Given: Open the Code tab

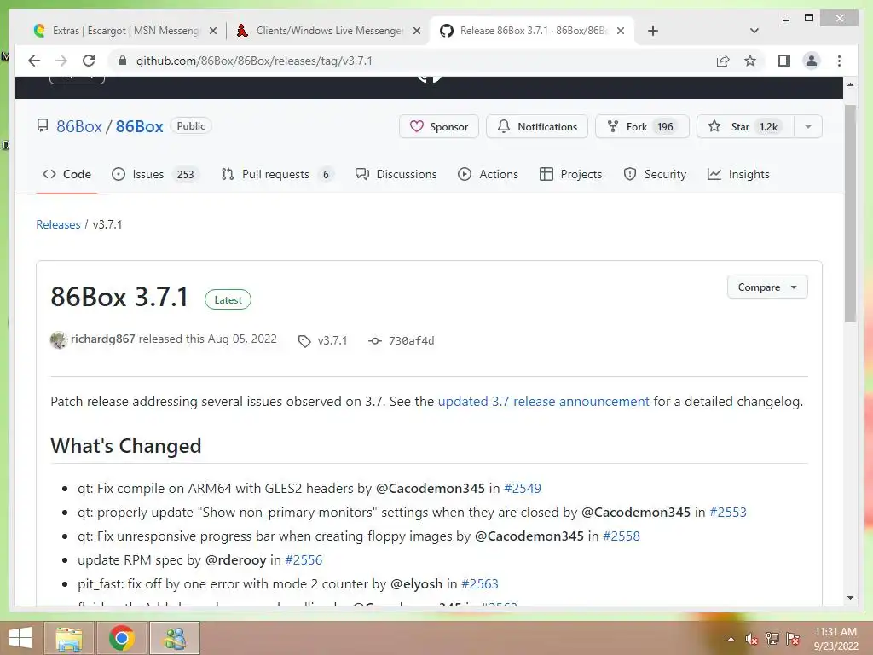Looking at the screenshot, I should [66, 174].
